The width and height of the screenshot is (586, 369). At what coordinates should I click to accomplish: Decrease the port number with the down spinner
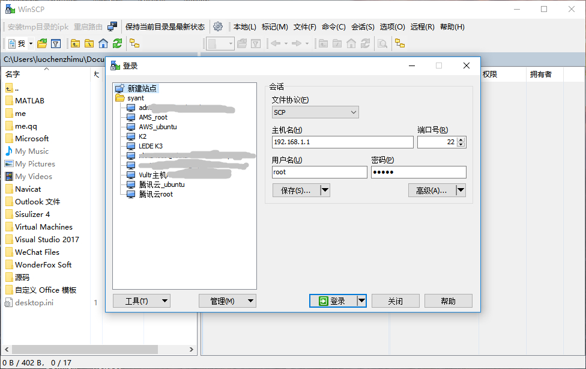(x=461, y=144)
